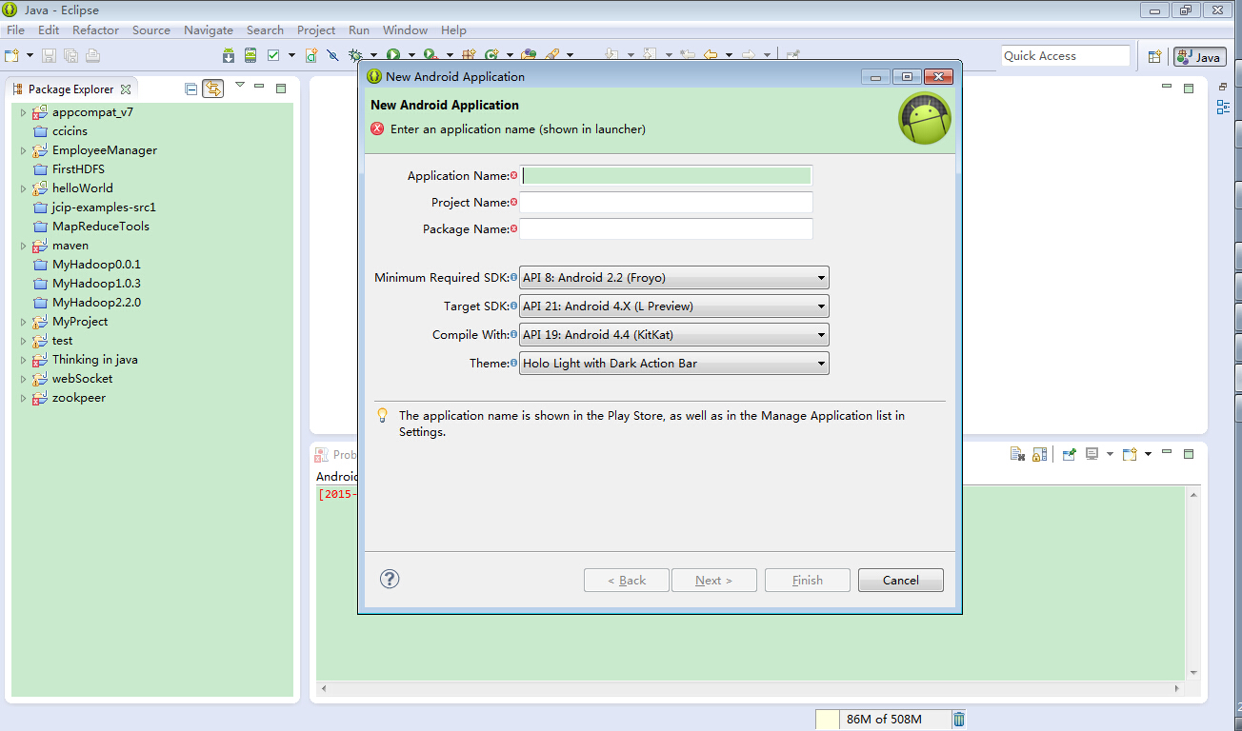Click the console horizontal scrollbar
This screenshot has height=731, width=1242.
752,688
